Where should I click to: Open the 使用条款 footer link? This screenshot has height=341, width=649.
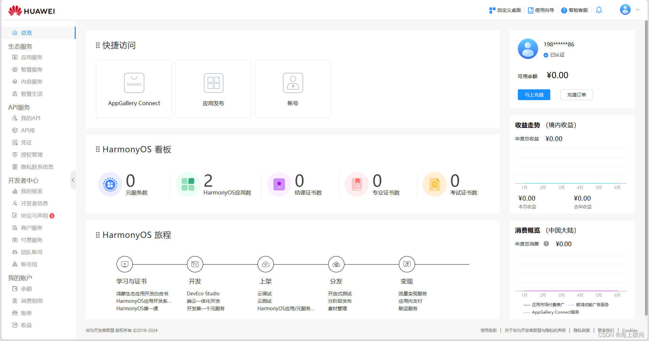pos(489,330)
